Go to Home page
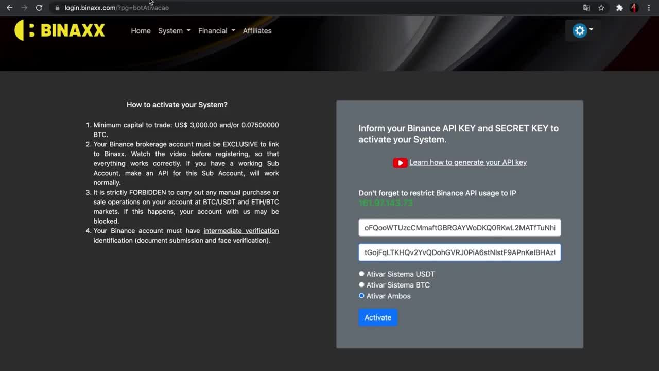The height and width of the screenshot is (371, 659). tap(141, 31)
